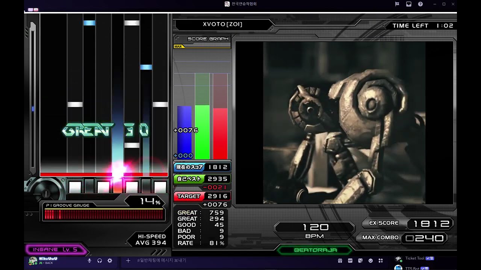481x270 pixels.
Task: Click the GREAT 30 judgment text
Action: 105,130
